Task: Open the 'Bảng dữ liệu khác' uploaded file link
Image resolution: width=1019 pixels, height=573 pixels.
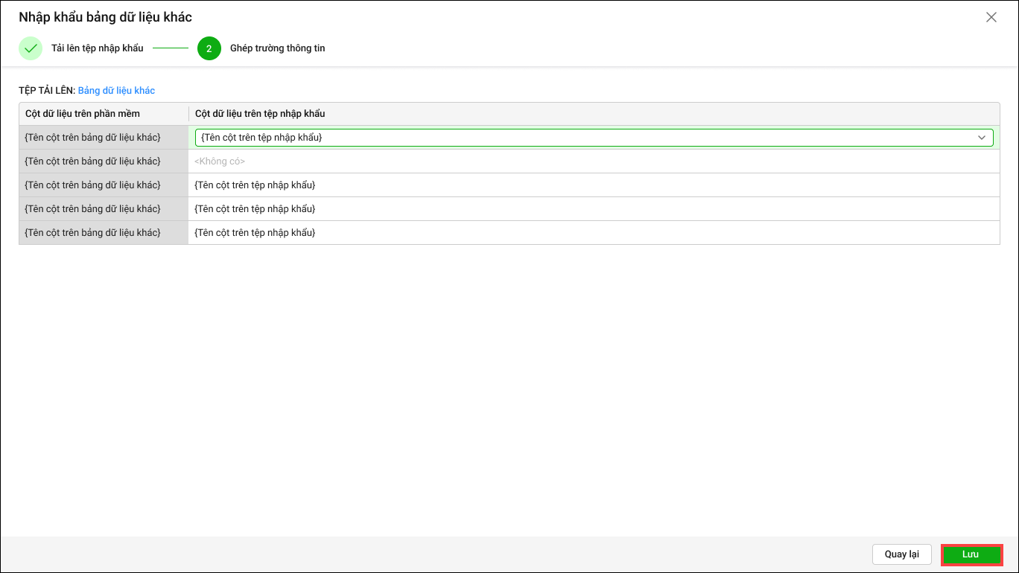Action: coord(116,91)
